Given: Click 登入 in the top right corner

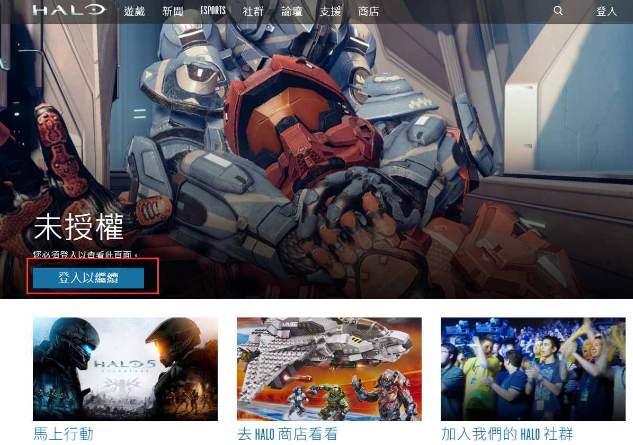Looking at the screenshot, I should [607, 11].
